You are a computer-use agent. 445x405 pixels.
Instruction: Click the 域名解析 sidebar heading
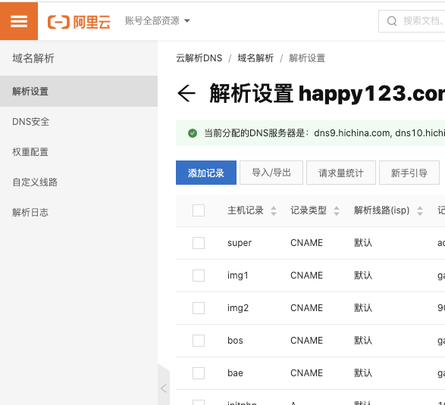pyautogui.click(x=33, y=58)
